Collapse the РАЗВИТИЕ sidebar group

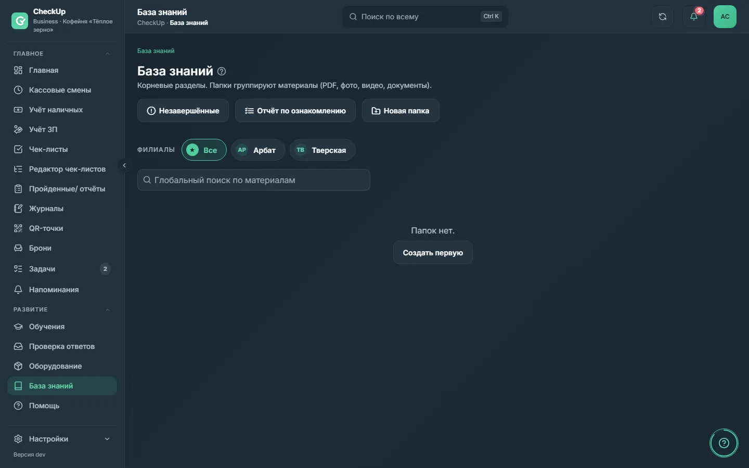pos(108,309)
